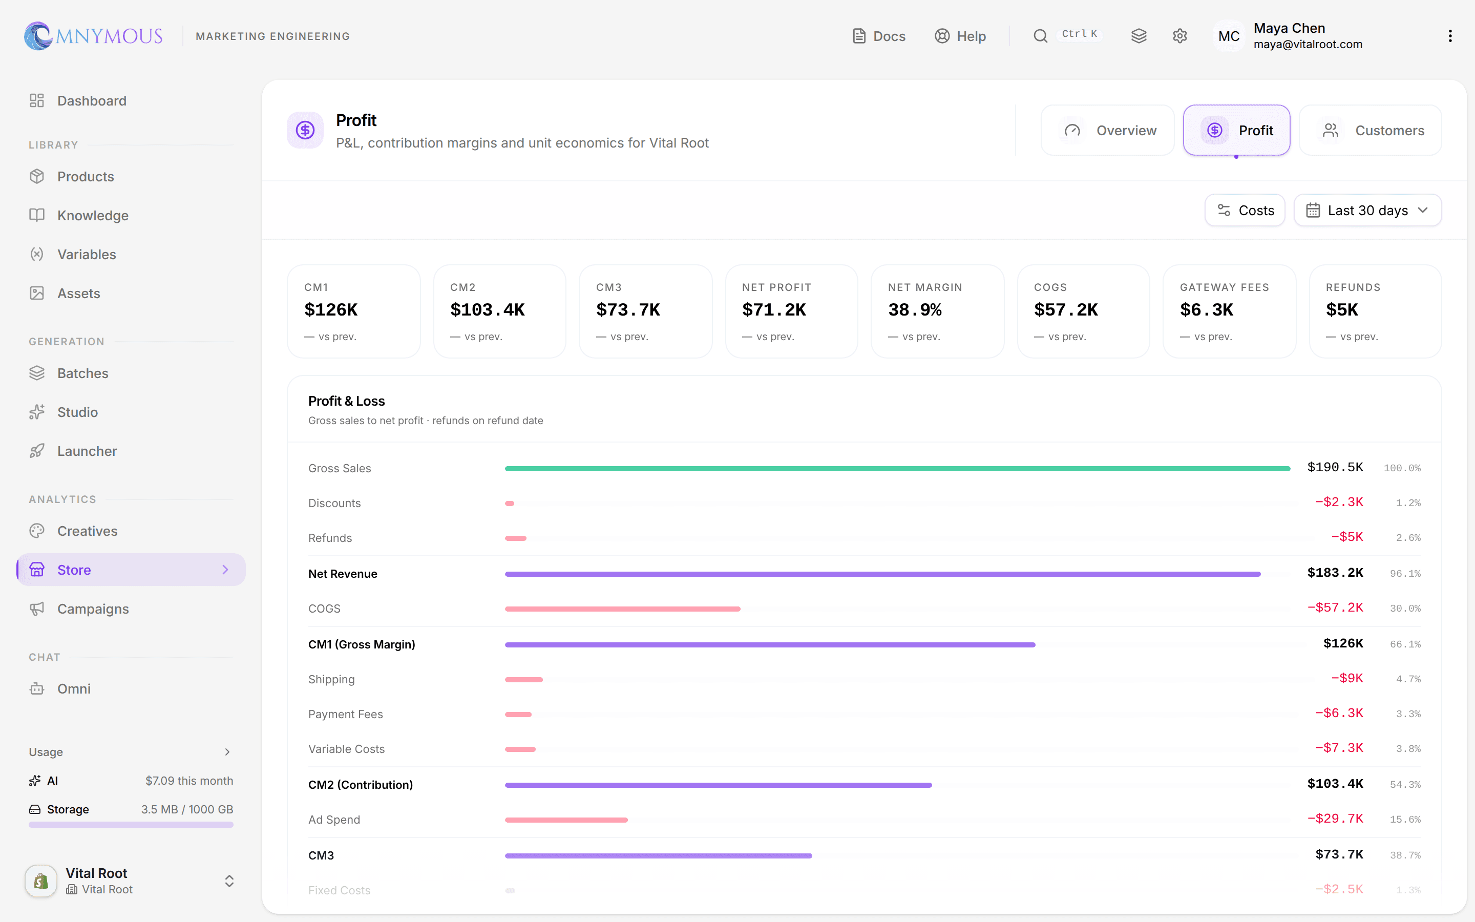Click the layers stack icon in header
The height and width of the screenshot is (922, 1475).
pyautogui.click(x=1139, y=36)
